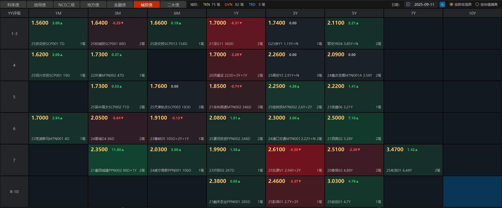The image size is (502, 208).
Task: Select the 按估值偏离 radio option
Action: 486,4
